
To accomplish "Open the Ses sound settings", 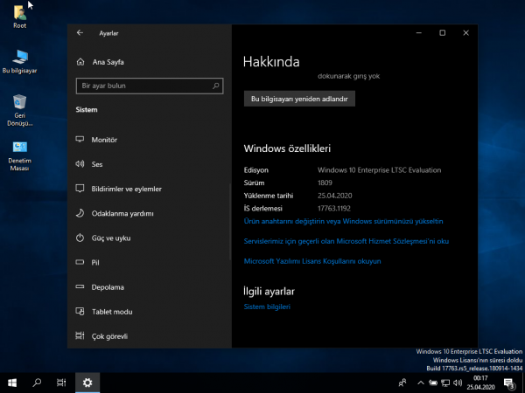I will 97,164.
